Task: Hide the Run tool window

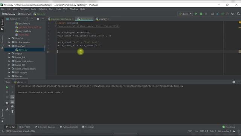Action: (238, 82)
